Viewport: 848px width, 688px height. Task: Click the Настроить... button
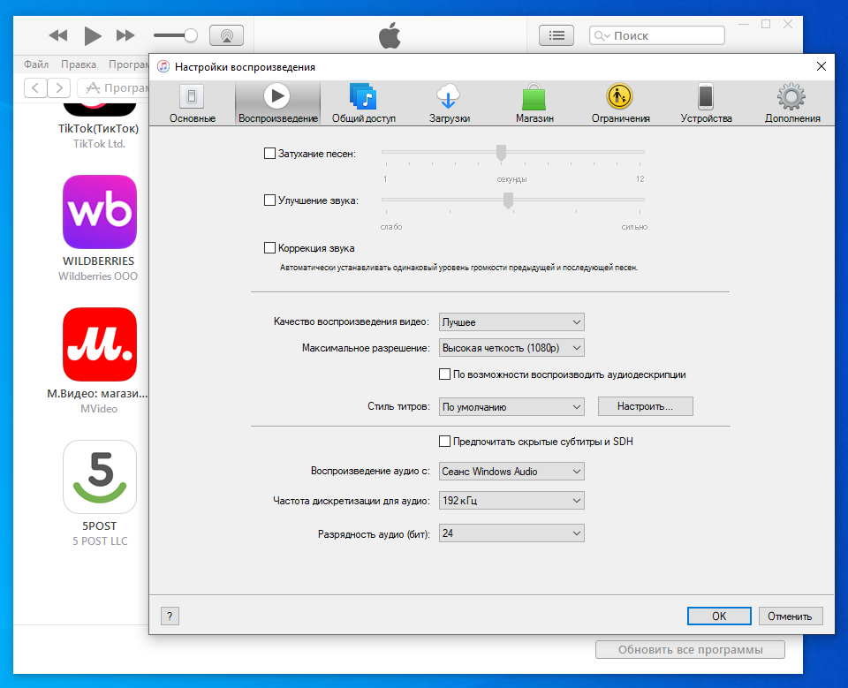645,406
